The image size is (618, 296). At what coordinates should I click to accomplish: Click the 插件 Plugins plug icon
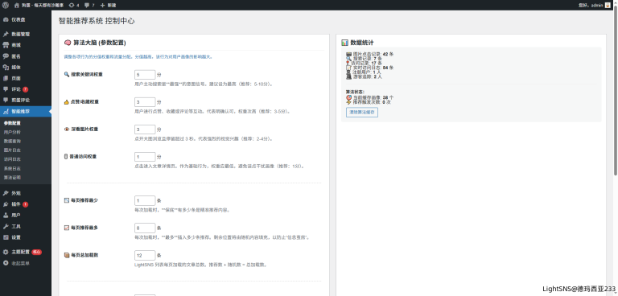(6, 204)
